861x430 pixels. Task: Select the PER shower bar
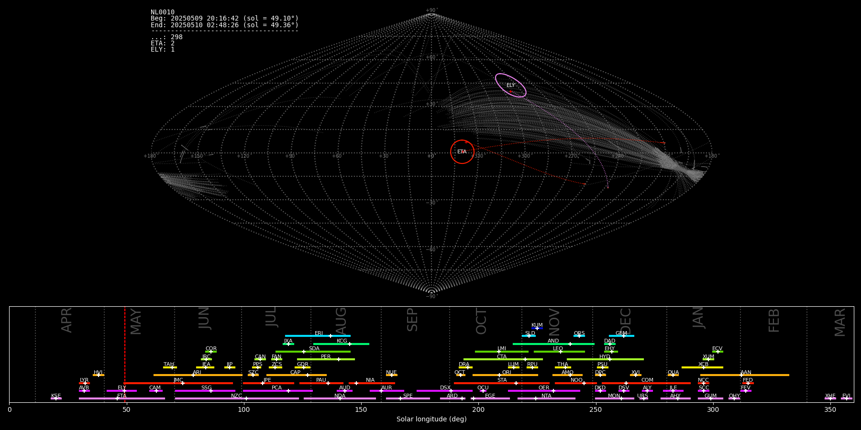pos(326,359)
